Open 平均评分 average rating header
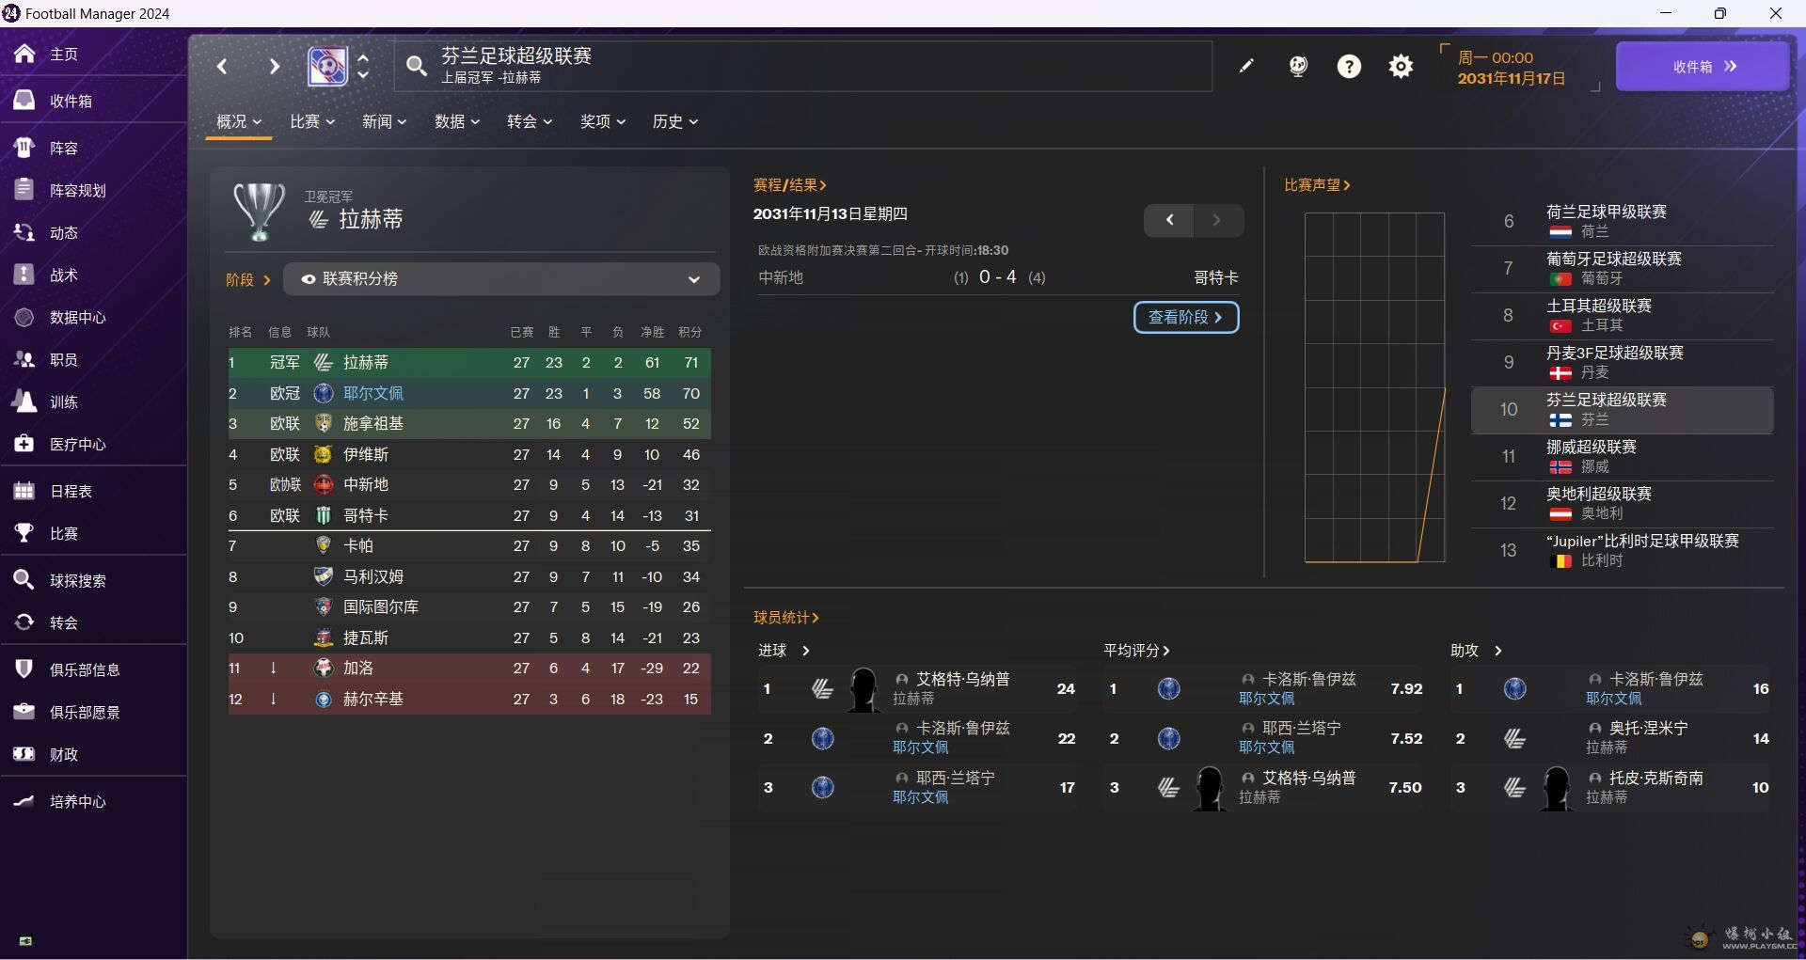The height and width of the screenshot is (960, 1806). tap(1136, 651)
